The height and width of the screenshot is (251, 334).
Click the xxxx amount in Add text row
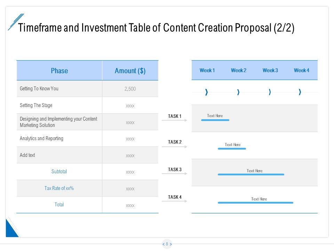coord(130,155)
